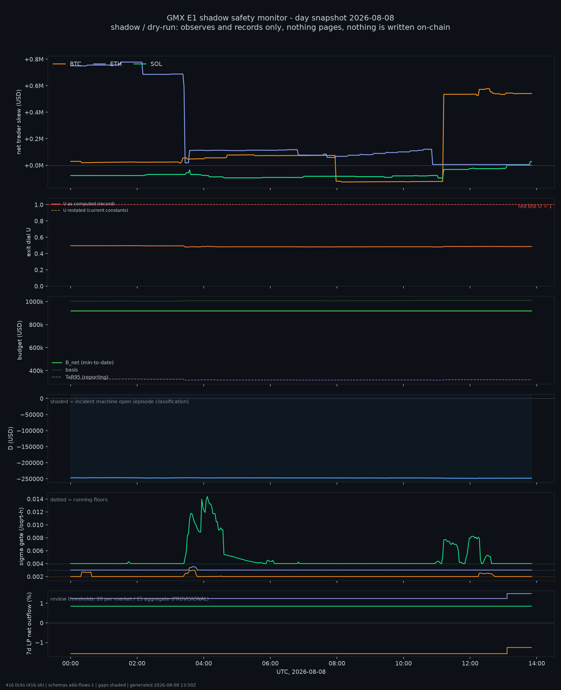Click the '0.008' sigma gate tick label
Screen dimensions: 561x690
click(x=35, y=538)
